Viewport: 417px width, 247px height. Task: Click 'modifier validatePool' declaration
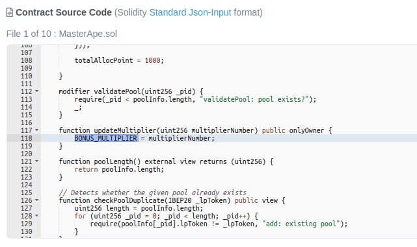(100, 91)
